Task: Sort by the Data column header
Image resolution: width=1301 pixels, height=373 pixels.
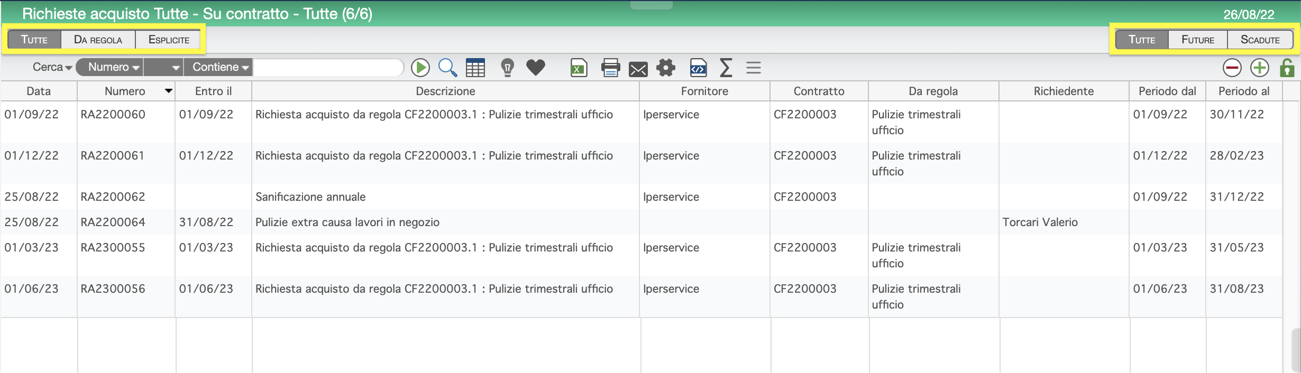Action: tap(39, 91)
